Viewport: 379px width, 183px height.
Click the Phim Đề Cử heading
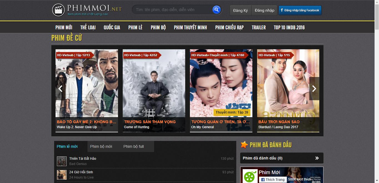pos(67,38)
